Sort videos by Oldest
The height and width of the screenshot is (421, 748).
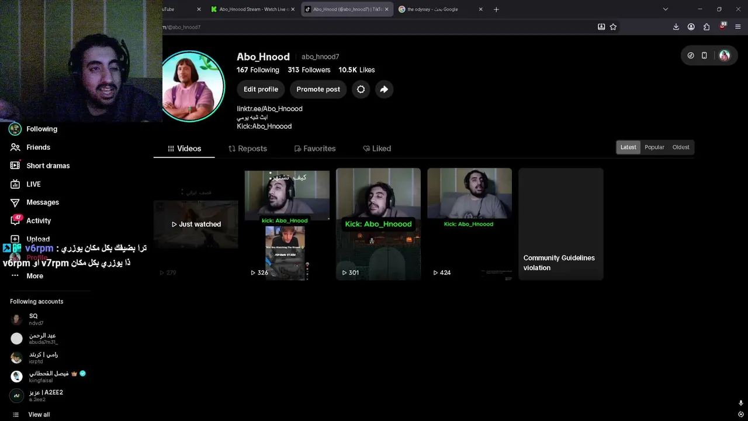tap(681, 147)
